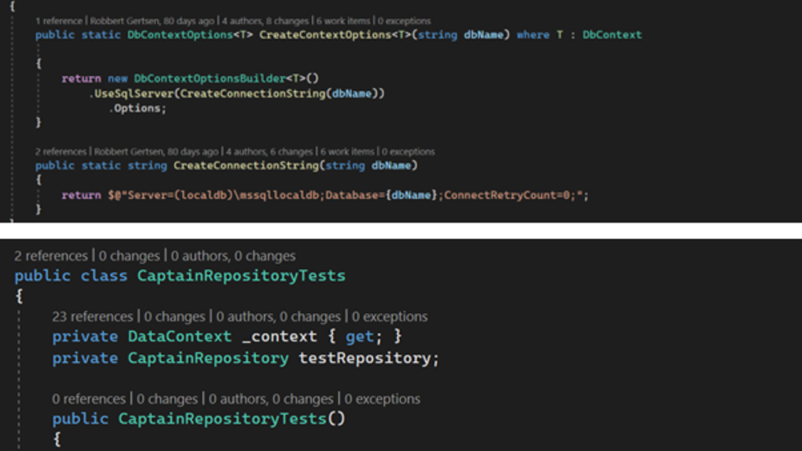Click '2 references' above CaptainRepositoryTests class

[x=51, y=256]
